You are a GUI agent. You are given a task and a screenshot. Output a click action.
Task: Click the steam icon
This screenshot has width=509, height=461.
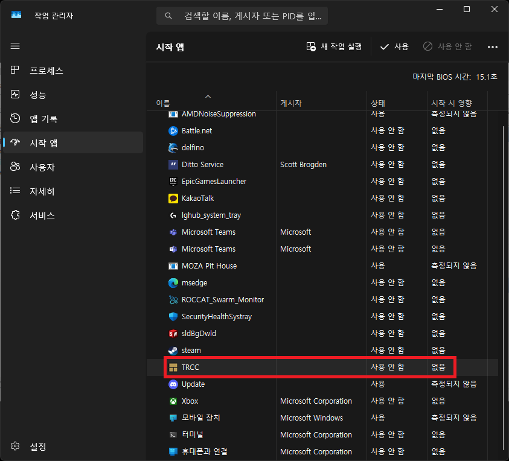click(173, 351)
